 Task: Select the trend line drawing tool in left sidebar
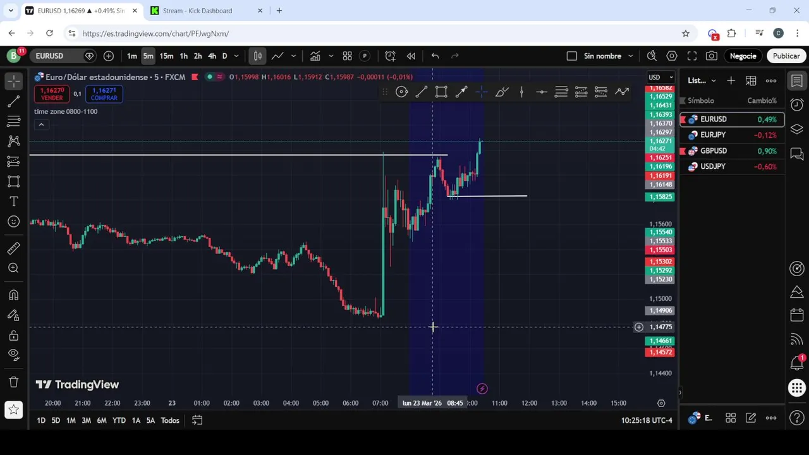coord(13,101)
